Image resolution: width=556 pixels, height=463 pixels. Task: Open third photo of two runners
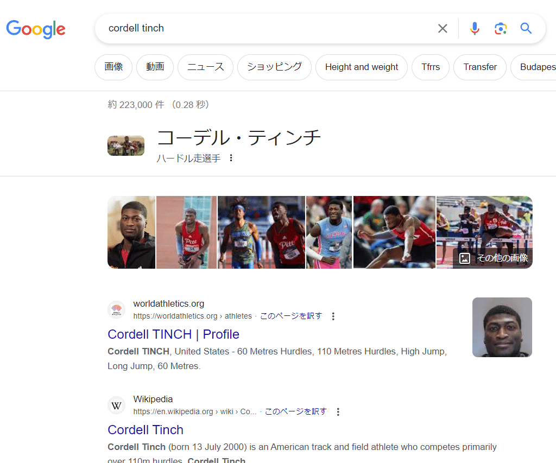point(261,232)
